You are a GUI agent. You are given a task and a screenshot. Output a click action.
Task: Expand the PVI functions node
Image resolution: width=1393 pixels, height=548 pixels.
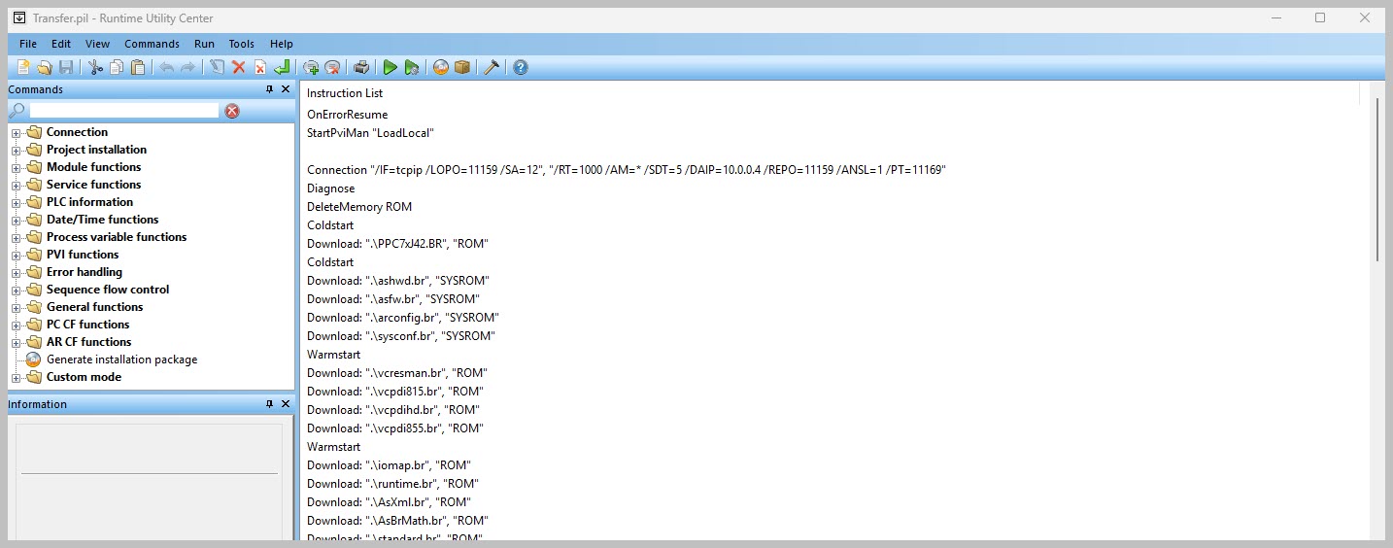pos(16,256)
